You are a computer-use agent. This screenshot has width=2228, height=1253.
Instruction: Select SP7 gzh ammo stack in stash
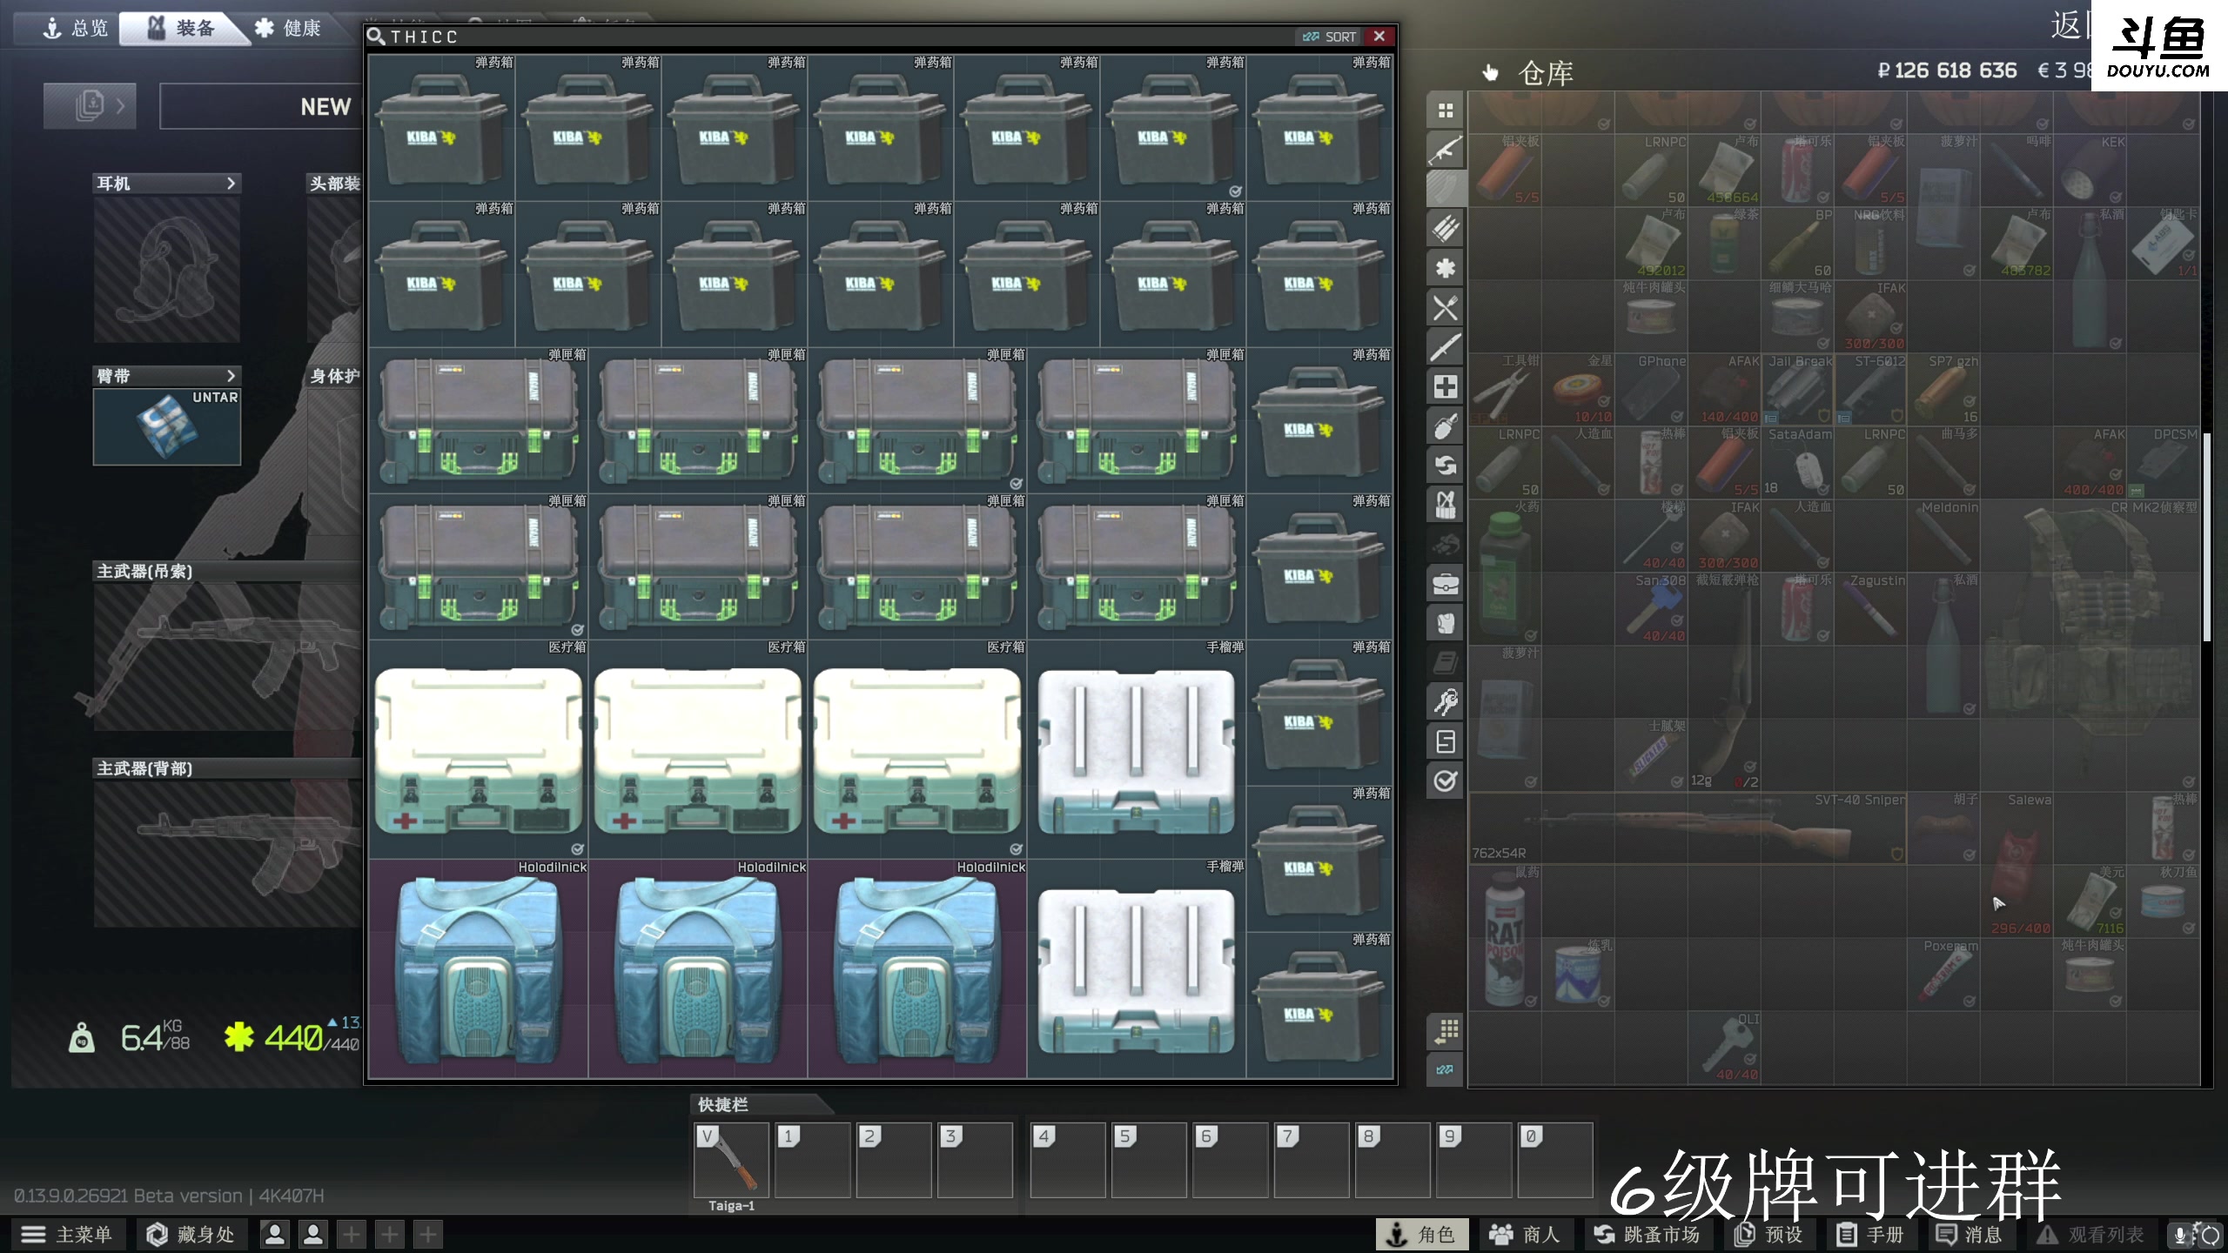(1944, 389)
